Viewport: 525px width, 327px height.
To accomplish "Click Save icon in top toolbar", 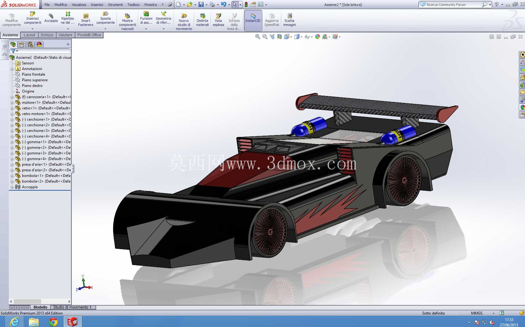I will (201, 4).
